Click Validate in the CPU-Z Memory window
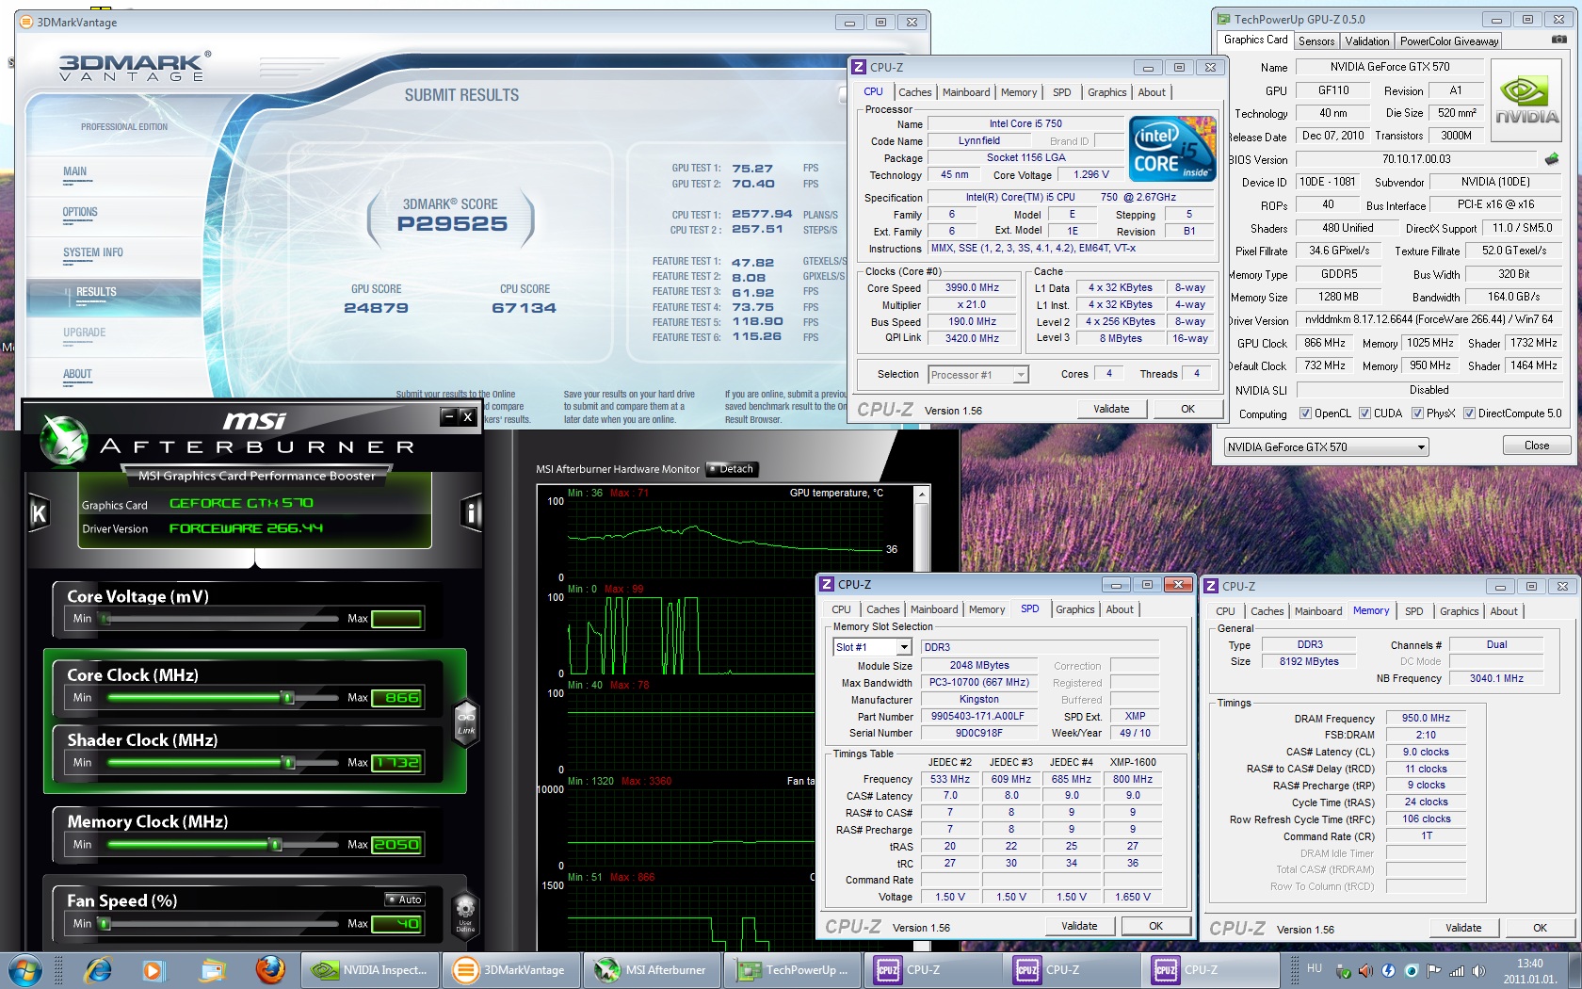This screenshot has width=1582, height=989. coord(1463,928)
